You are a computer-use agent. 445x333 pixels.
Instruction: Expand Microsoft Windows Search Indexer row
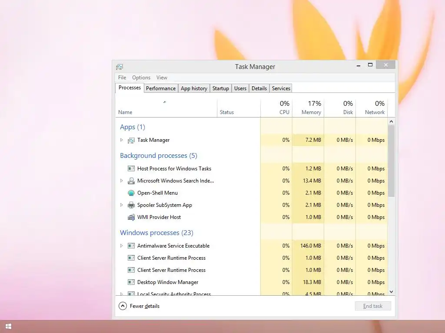(x=122, y=181)
